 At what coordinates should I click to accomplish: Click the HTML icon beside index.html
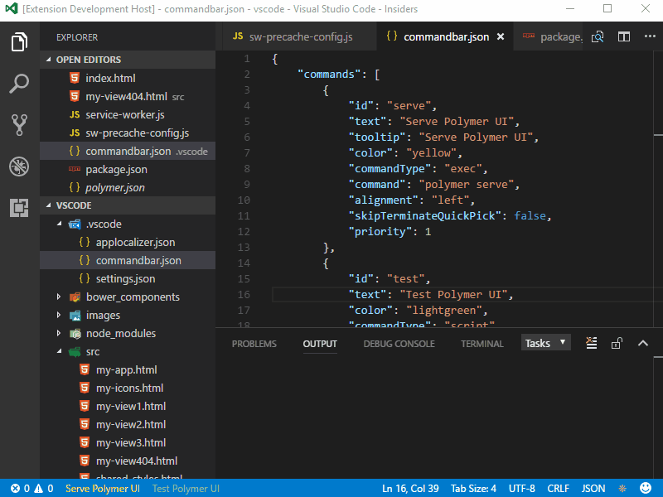[75, 78]
